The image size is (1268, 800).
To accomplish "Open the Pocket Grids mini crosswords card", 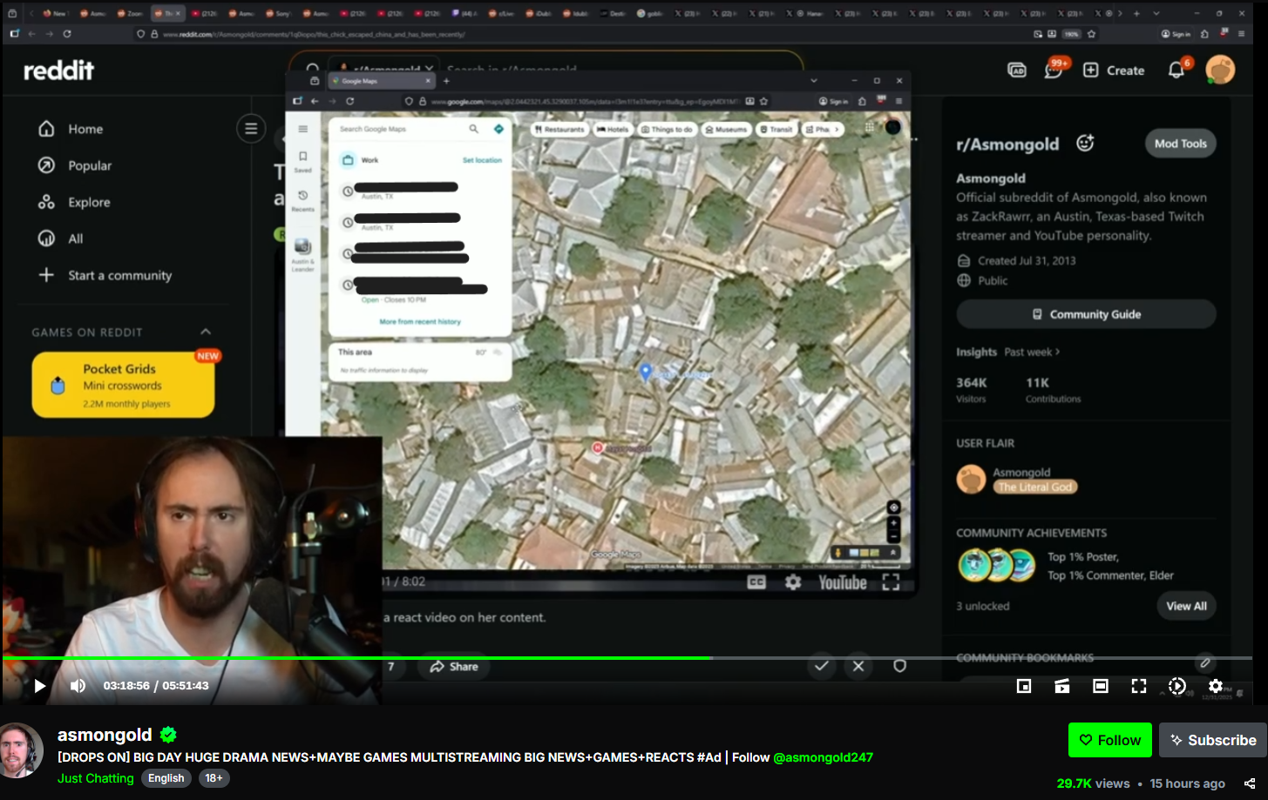I will pyautogui.click(x=123, y=385).
